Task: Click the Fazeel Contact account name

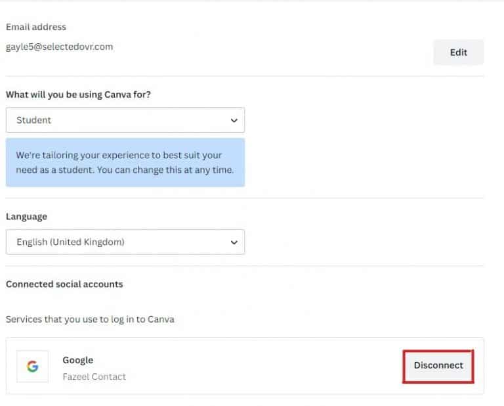Action: click(94, 376)
